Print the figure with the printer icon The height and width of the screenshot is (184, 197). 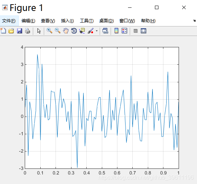coord(28,31)
